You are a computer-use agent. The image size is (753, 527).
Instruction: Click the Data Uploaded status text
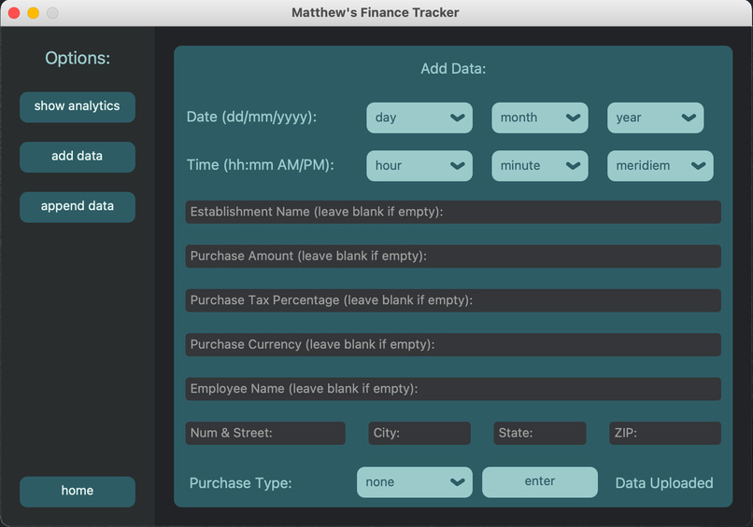[x=664, y=483]
